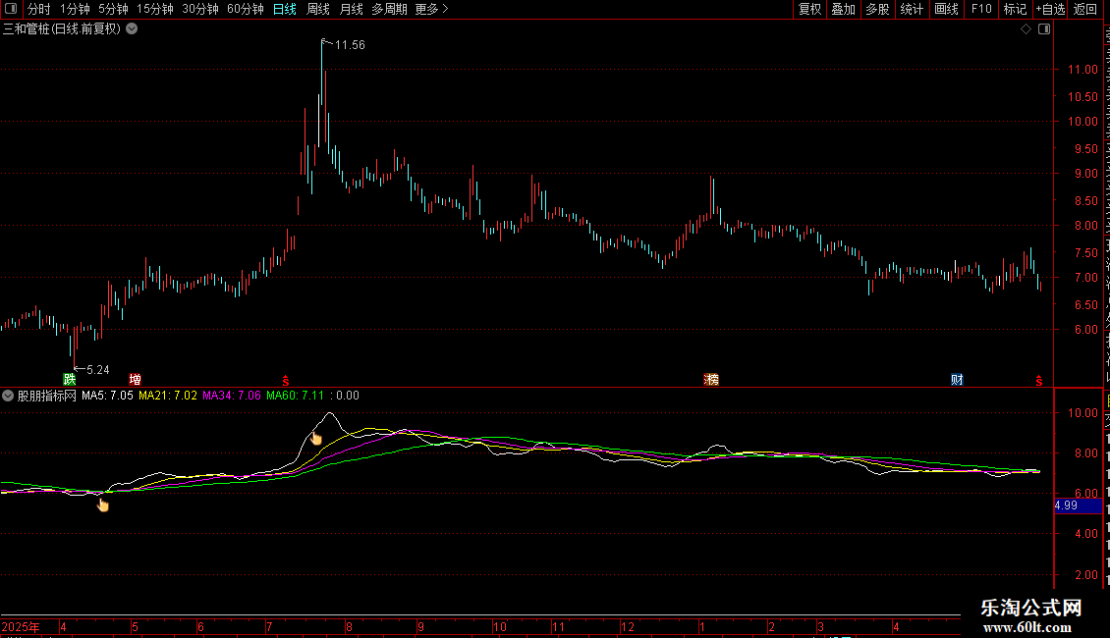Click the 返回 back button
The image size is (1110, 638).
[x=1084, y=9]
